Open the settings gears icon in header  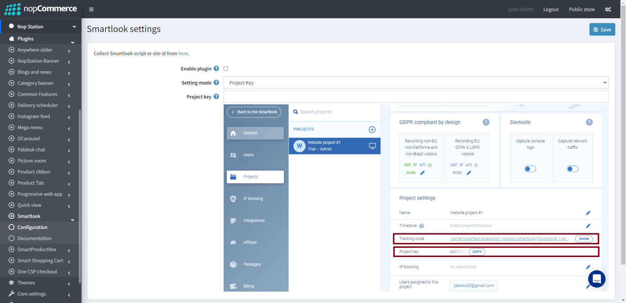608,9
